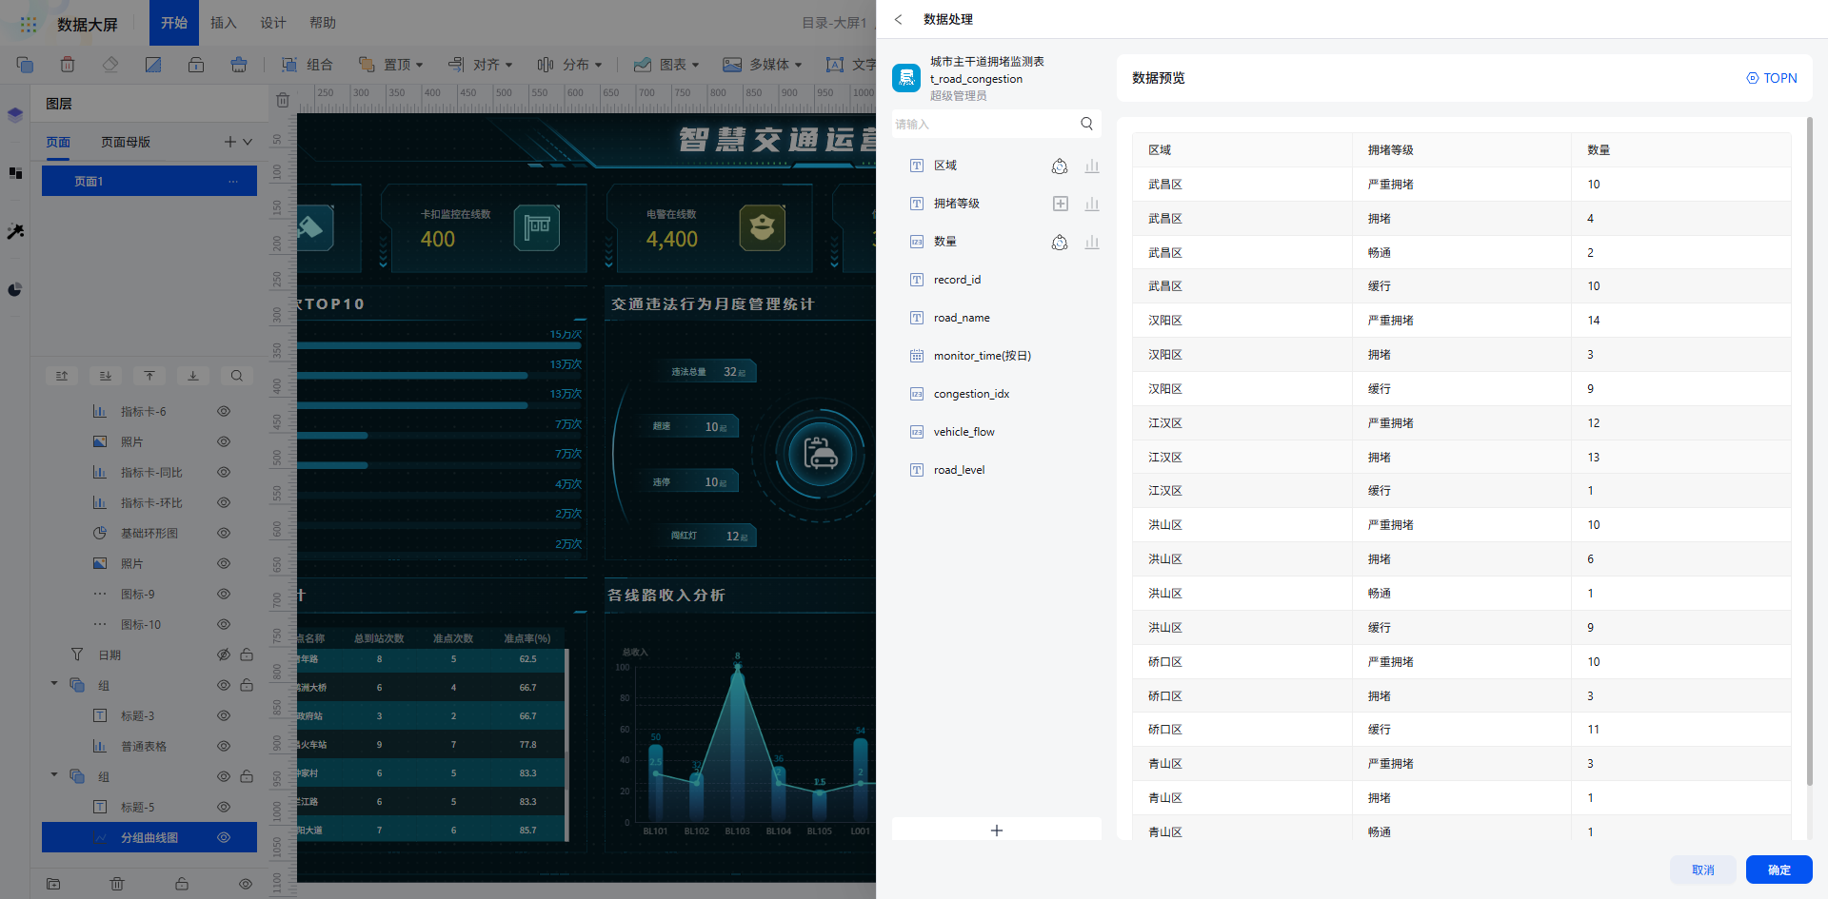Toggle visibility of 指标卡-同比 layer
The image size is (1828, 899).
pyautogui.click(x=224, y=473)
